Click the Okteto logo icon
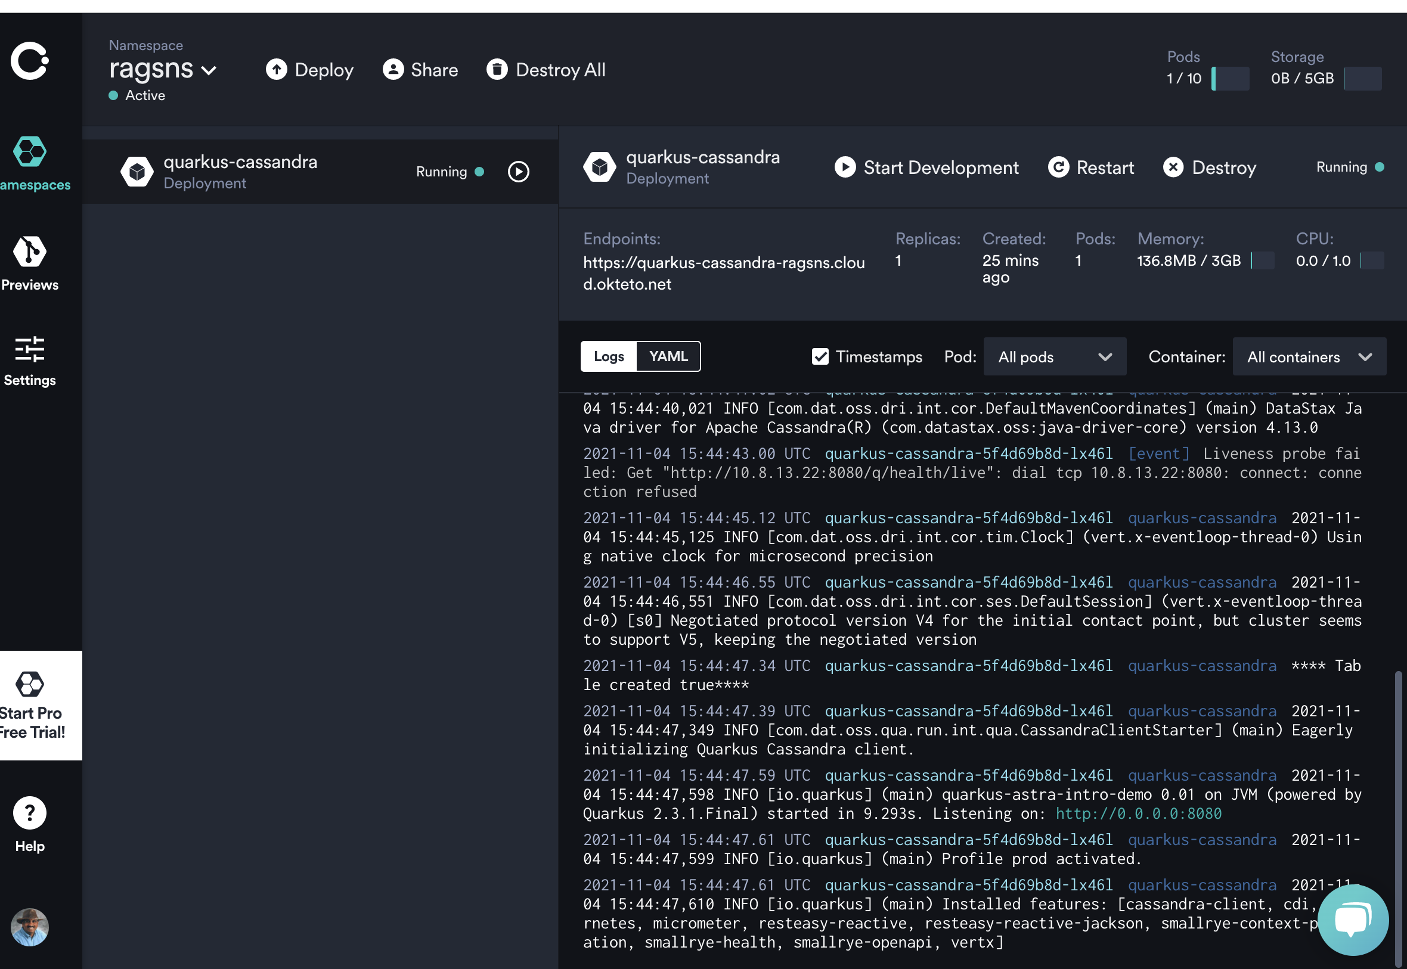 [29, 61]
